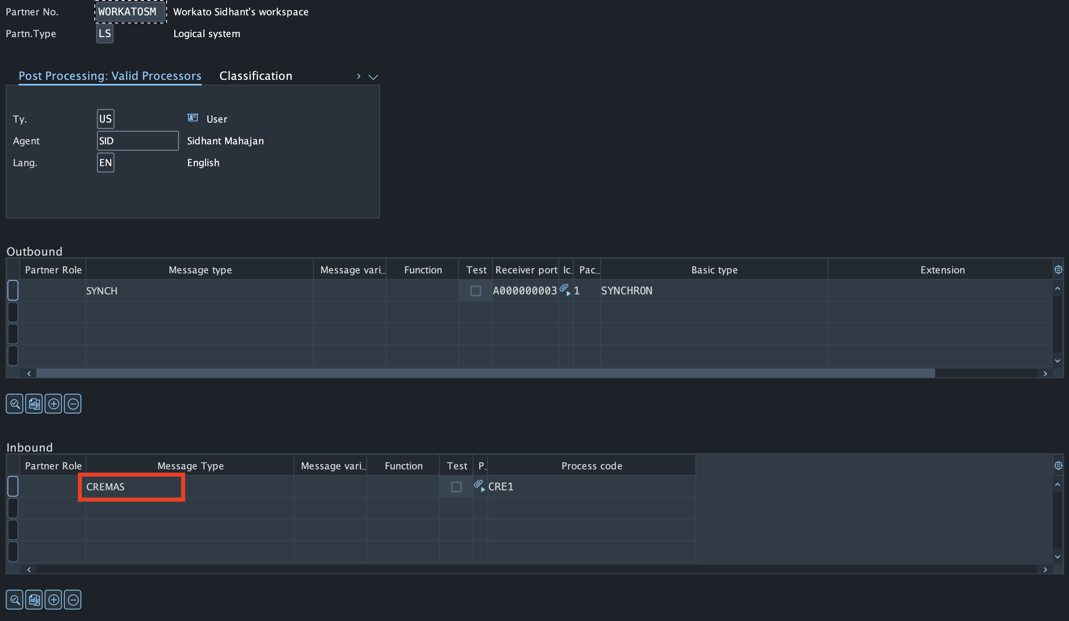Create Inbound parameter using plus icon
This screenshot has width=1069, height=621.
(x=53, y=599)
